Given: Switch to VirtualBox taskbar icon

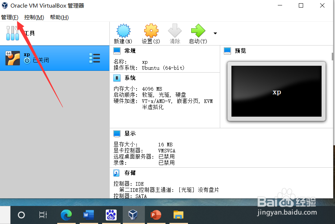Looking at the screenshot, I should [x=133, y=215].
